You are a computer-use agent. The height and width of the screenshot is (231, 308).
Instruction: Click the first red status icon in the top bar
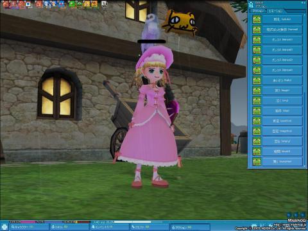point(6,4)
